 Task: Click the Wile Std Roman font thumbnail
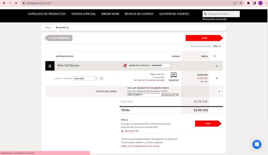(50, 66)
